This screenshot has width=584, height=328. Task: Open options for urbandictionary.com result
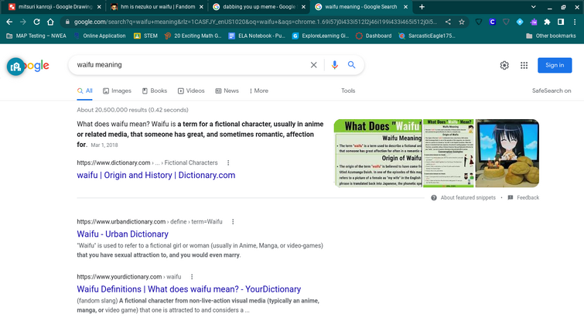233,222
